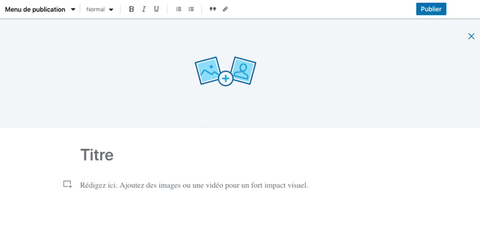Click the portrait photo icon in the cover area

tap(243, 71)
